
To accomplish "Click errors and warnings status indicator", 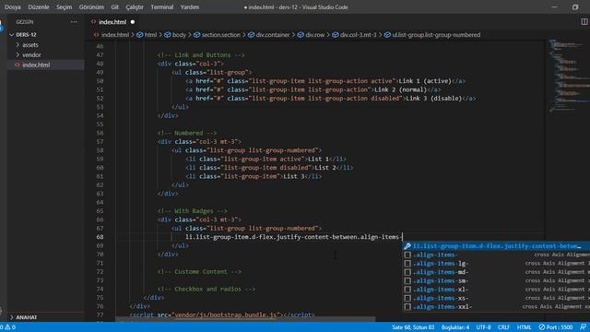I will (x=8, y=327).
